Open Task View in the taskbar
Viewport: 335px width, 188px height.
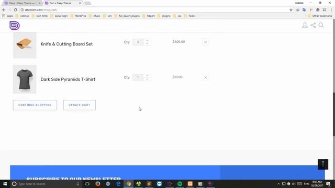point(87,184)
